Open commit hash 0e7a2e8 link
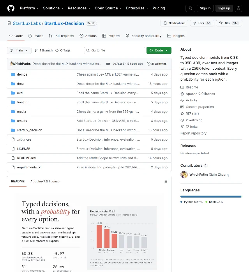This screenshot has width=249, height=272. click(118, 64)
